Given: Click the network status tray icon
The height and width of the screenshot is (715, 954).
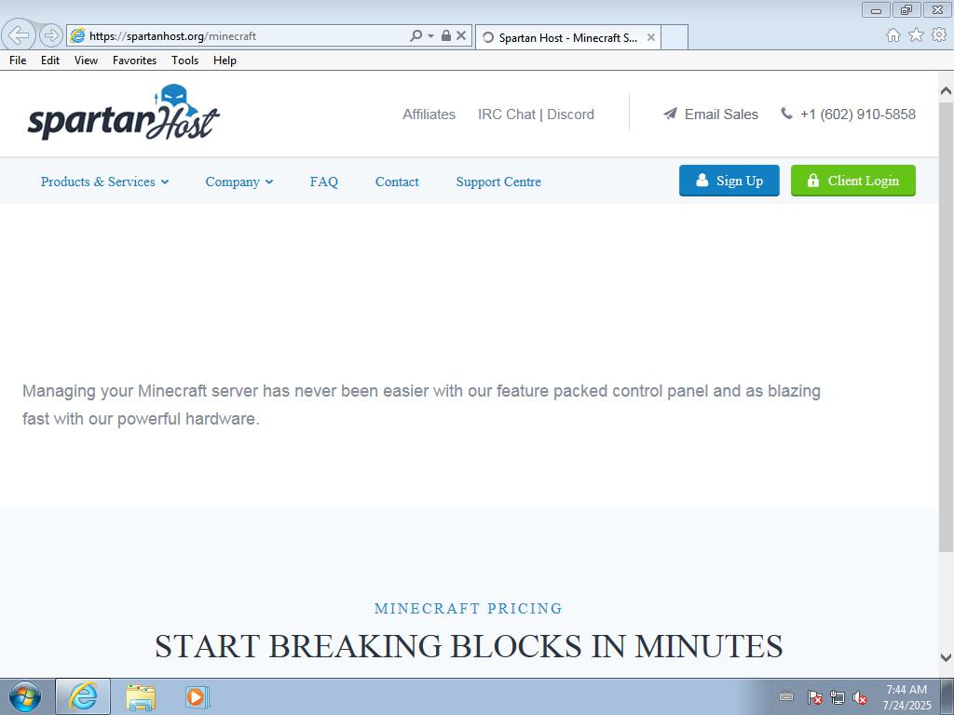Looking at the screenshot, I should pyautogui.click(x=838, y=697).
